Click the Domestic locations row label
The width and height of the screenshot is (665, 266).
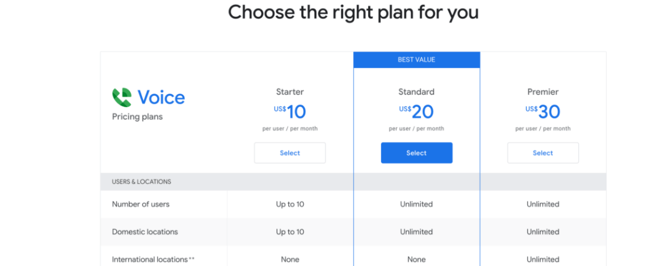[144, 232]
